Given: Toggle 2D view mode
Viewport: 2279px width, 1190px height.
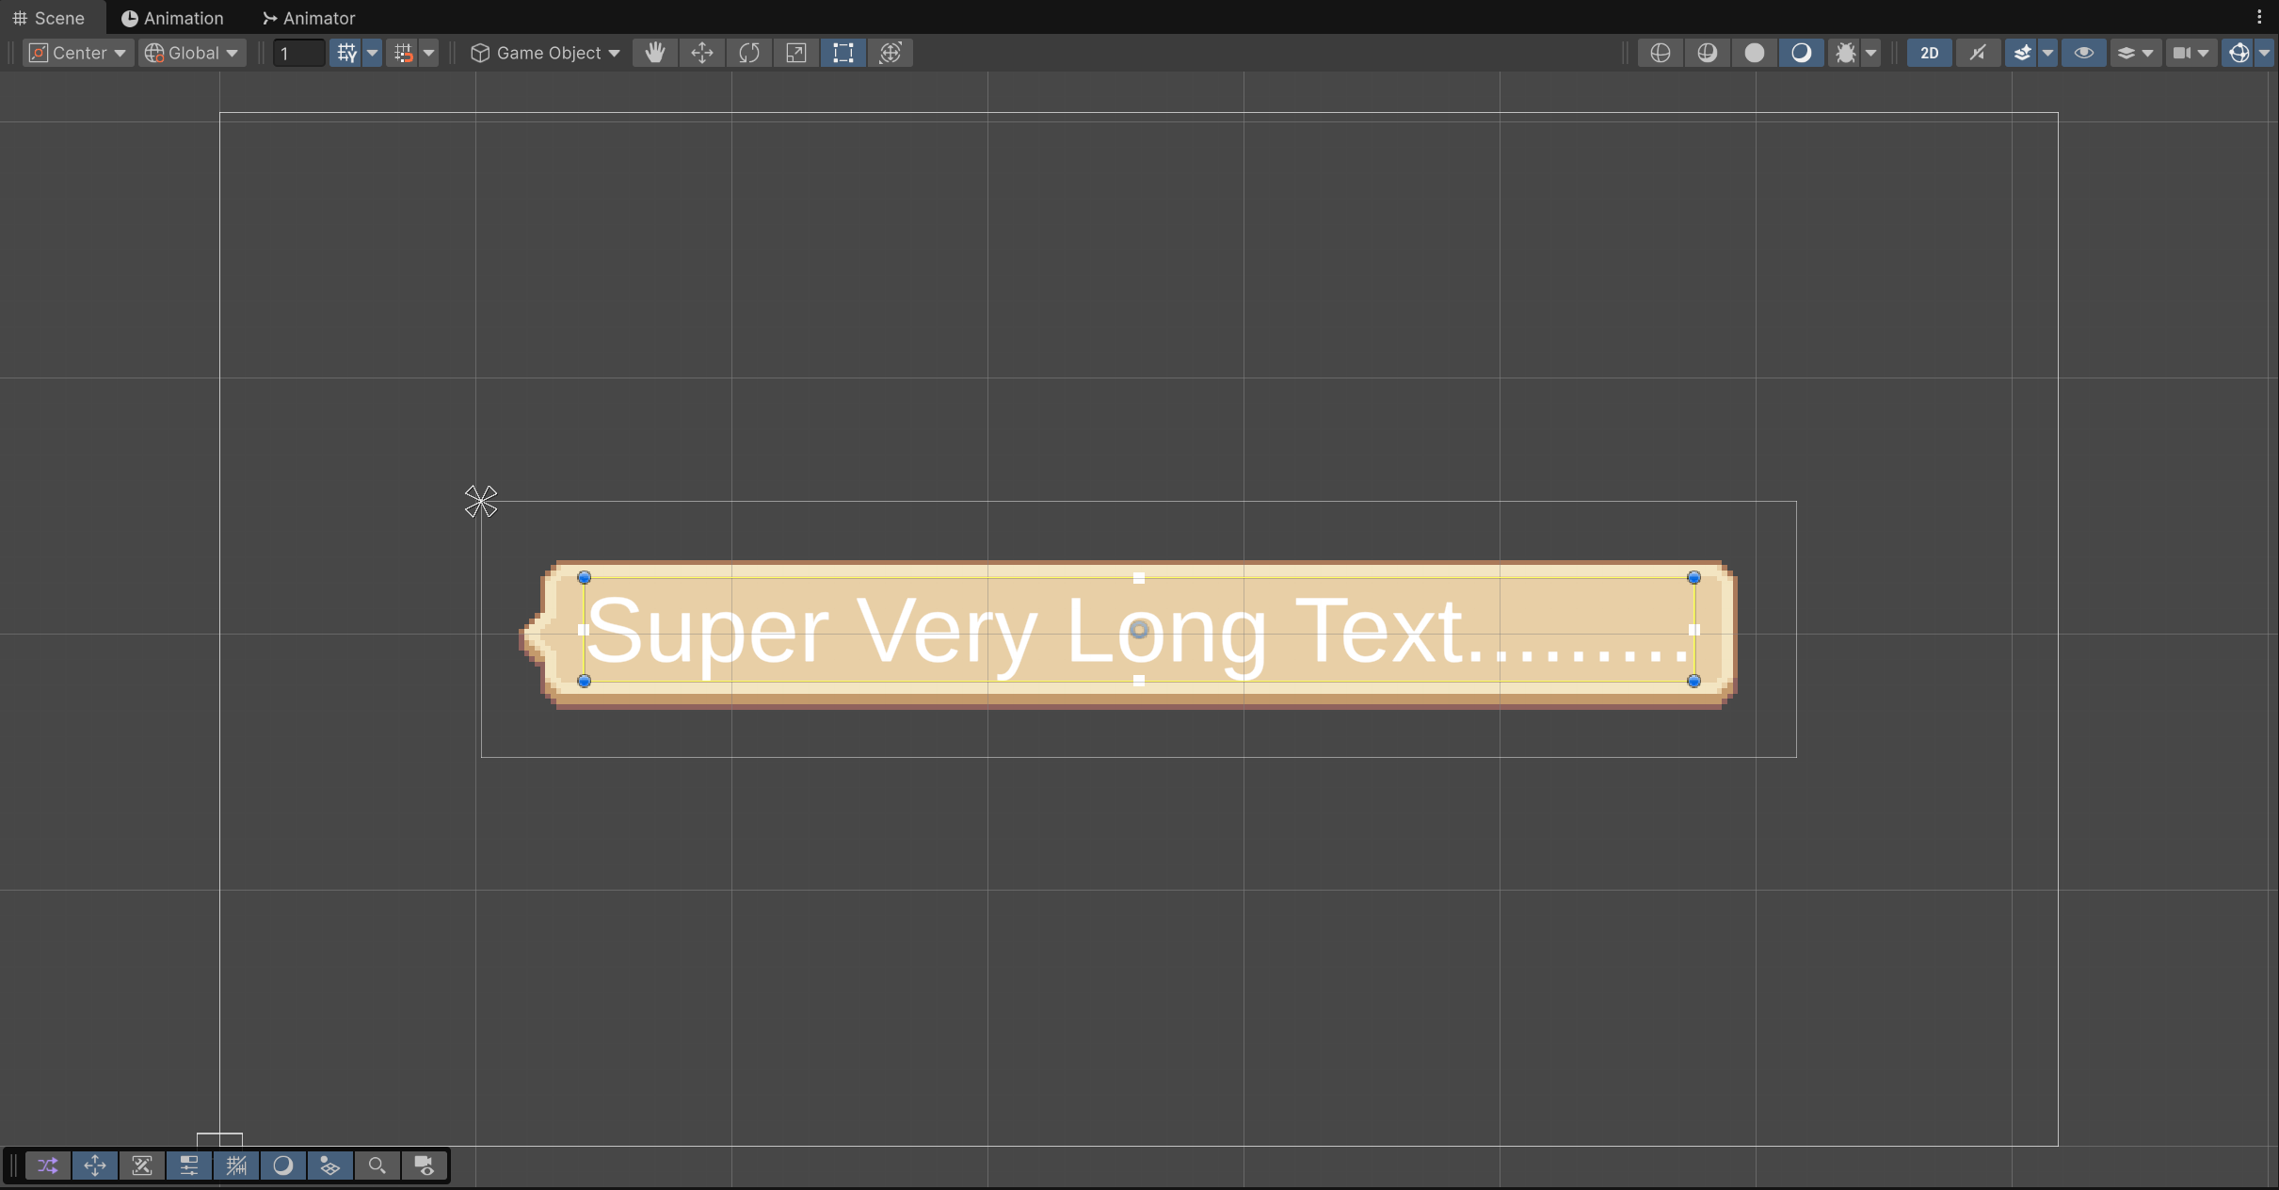Looking at the screenshot, I should click(1929, 53).
